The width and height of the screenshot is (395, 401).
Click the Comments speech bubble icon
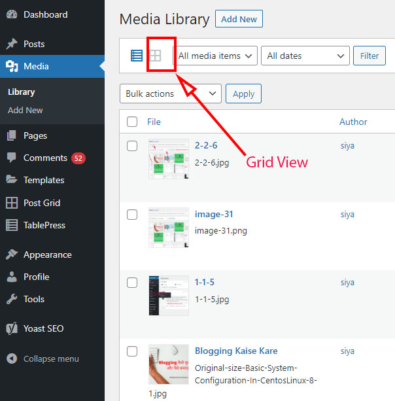tap(12, 158)
